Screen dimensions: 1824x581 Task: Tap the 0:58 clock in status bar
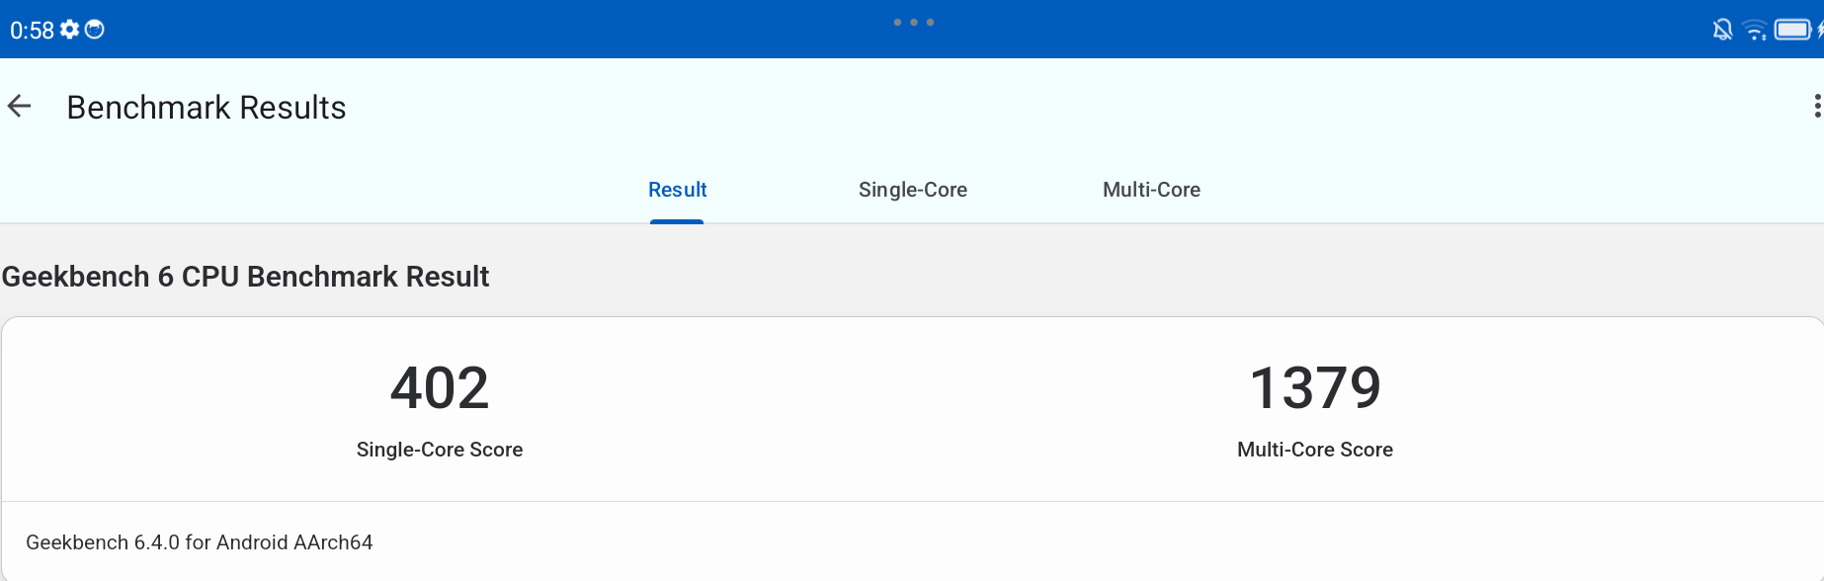32,31
